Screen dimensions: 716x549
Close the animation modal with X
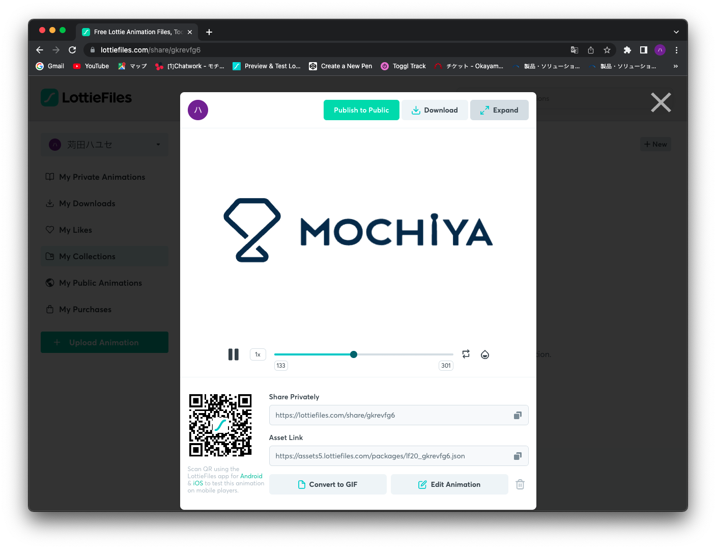pyautogui.click(x=661, y=102)
